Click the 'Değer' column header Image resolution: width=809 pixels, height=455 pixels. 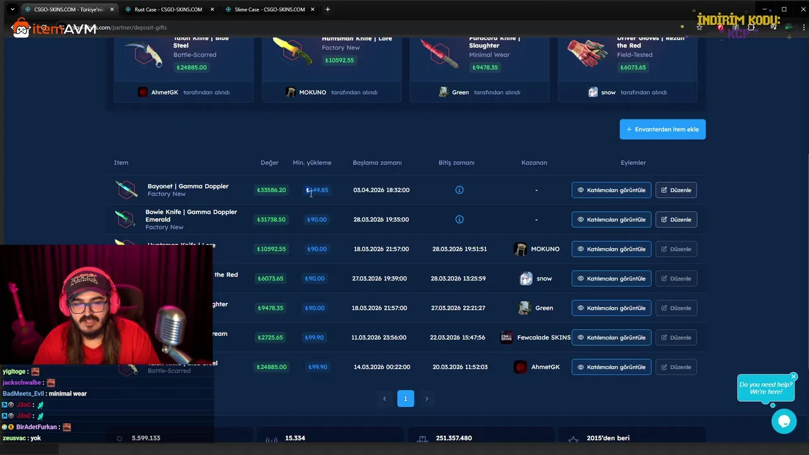pyautogui.click(x=269, y=162)
